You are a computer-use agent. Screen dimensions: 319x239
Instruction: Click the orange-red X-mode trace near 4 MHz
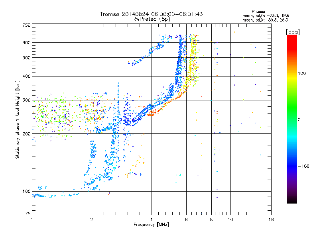point(154,113)
